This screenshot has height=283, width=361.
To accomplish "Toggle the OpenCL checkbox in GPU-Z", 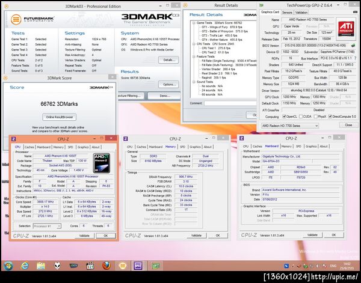I will [x=285, y=117].
